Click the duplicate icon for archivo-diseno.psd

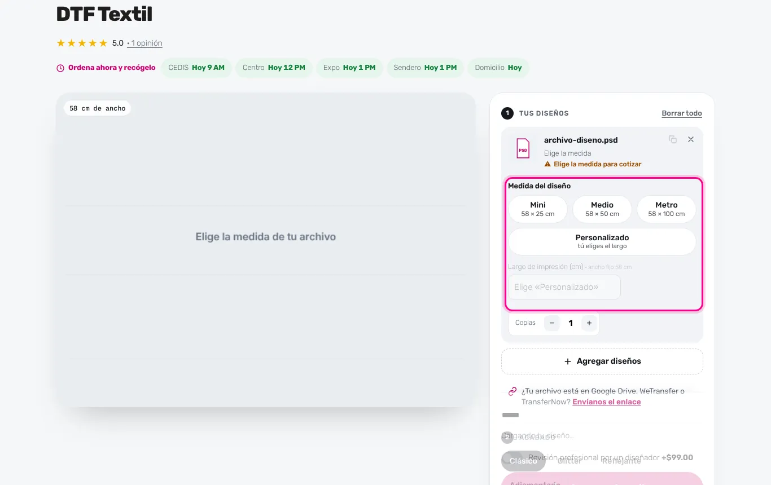tap(673, 139)
